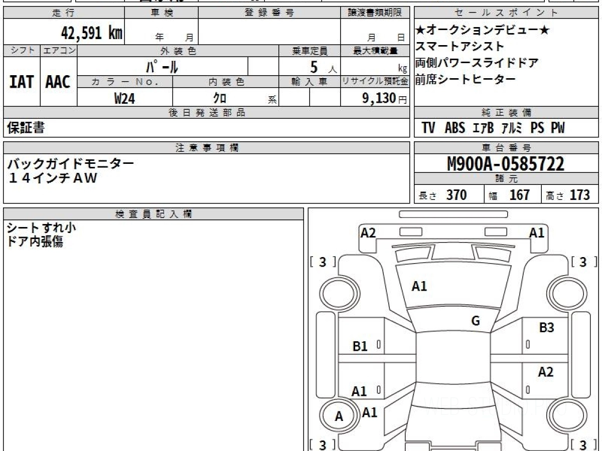Image resolution: width=602 pixels, height=451 pixels.
Task: Select the 走行 column header
Action: [x=64, y=13]
